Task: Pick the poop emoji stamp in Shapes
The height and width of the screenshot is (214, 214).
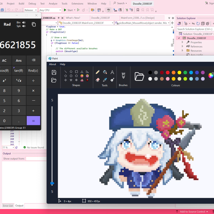Action: tap(82, 80)
